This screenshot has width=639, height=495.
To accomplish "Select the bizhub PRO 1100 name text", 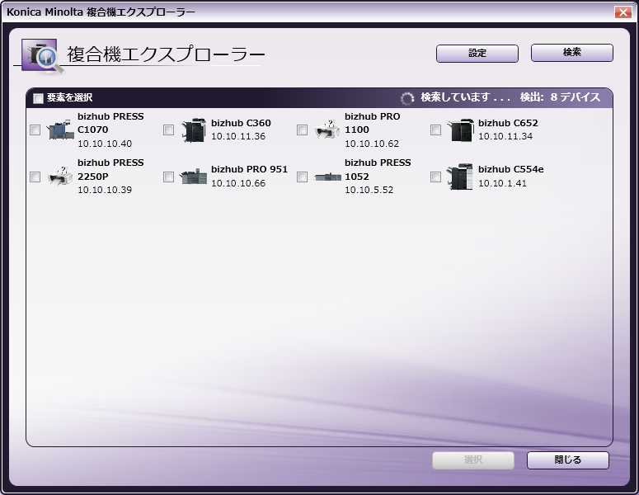I will pyautogui.click(x=373, y=123).
